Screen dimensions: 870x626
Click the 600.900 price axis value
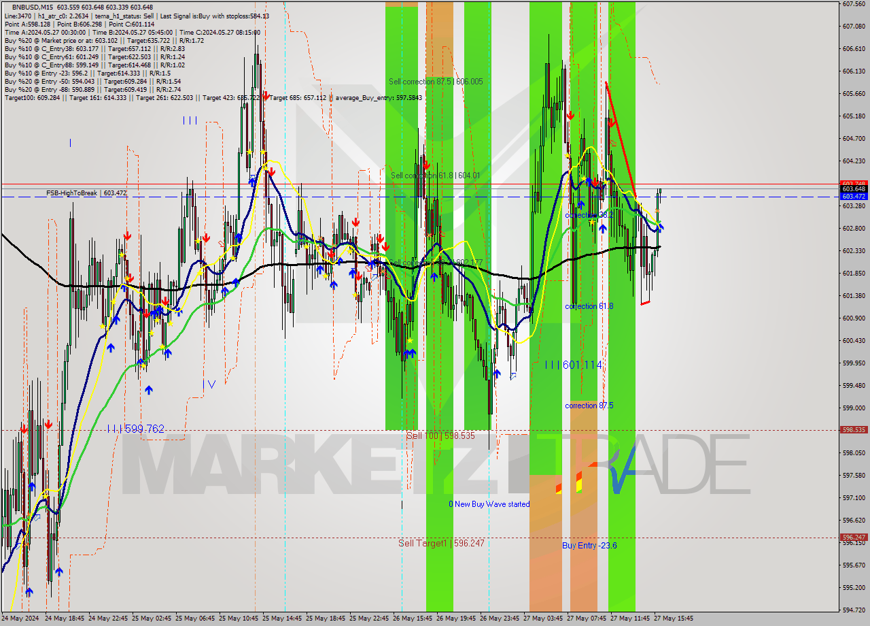854,318
